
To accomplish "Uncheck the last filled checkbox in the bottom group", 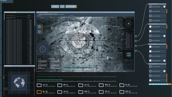I will (150, 80).
